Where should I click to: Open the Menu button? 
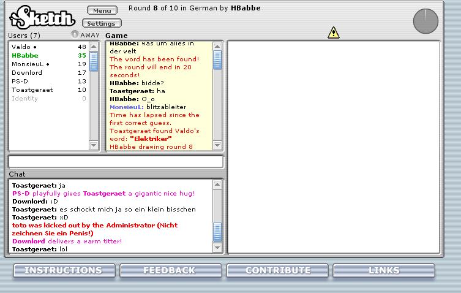tap(102, 10)
